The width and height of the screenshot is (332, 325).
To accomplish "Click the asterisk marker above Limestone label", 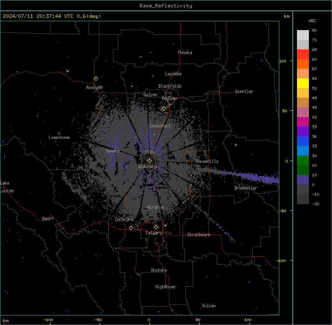I will pyautogui.click(x=59, y=134).
